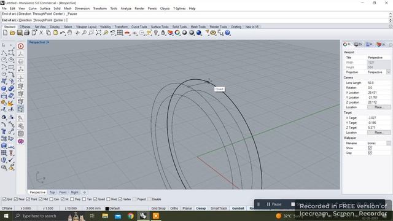Toggle wallpaper Show checkbox
The width and height of the screenshot is (393, 221).
point(370,148)
